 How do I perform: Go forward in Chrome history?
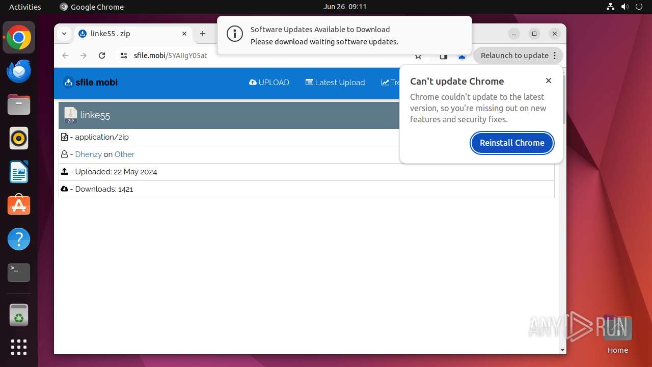[x=84, y=56]
